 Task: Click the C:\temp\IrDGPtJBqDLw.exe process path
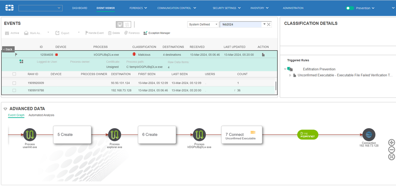click(144, 67)
